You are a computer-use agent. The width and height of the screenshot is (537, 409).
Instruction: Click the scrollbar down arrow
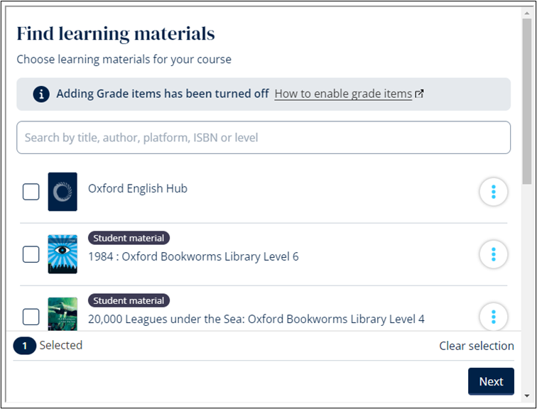point(527,396)
